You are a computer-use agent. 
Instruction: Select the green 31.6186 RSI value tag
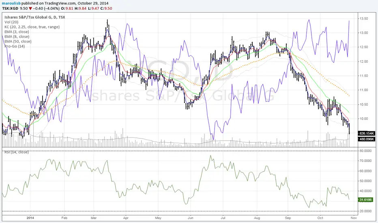click(366, 200)
